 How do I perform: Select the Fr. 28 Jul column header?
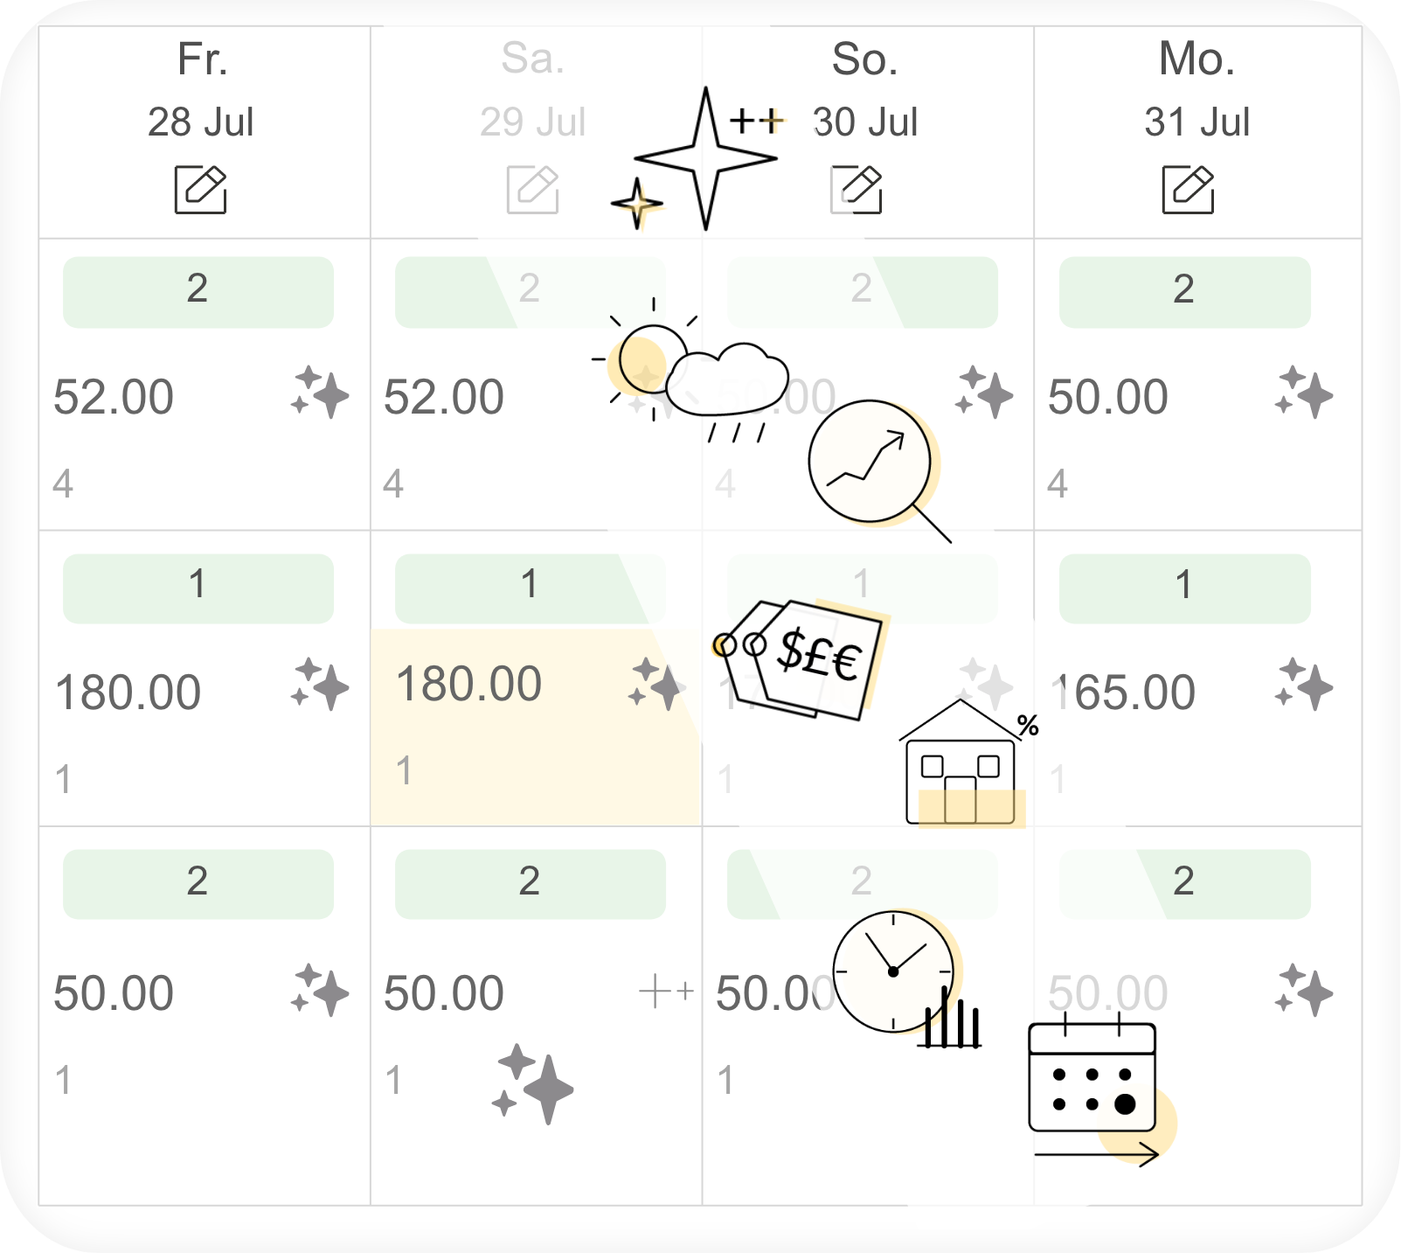[205, 132]
